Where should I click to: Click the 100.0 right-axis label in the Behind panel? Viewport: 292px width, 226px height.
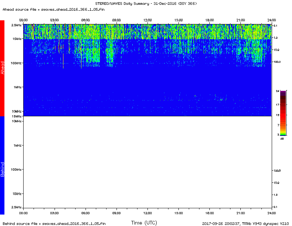[277, 171]
